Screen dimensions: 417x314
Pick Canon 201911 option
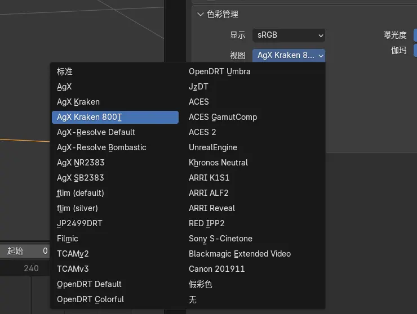coord(254,269)
